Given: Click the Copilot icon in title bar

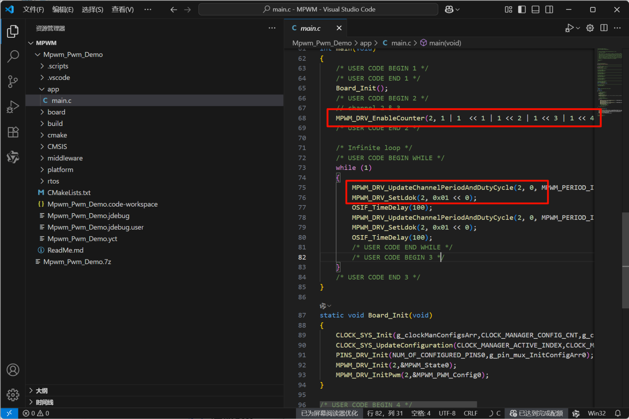Looking at the screenshot, I should click(x=449, y=10).
